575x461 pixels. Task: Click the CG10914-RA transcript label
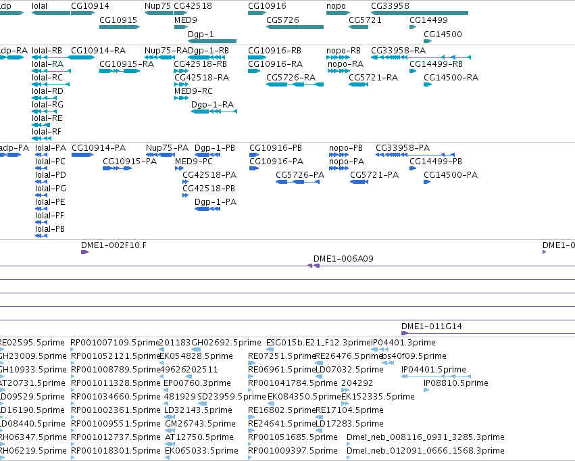coord(98,50)
